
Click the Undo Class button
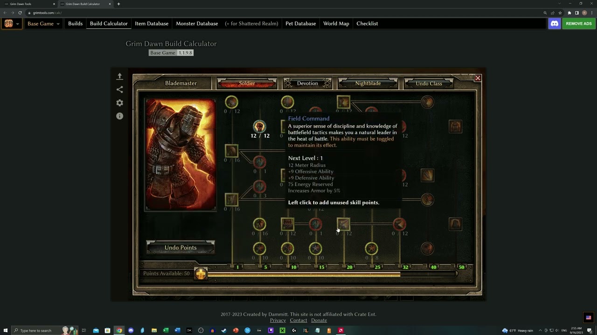(429, 83)
